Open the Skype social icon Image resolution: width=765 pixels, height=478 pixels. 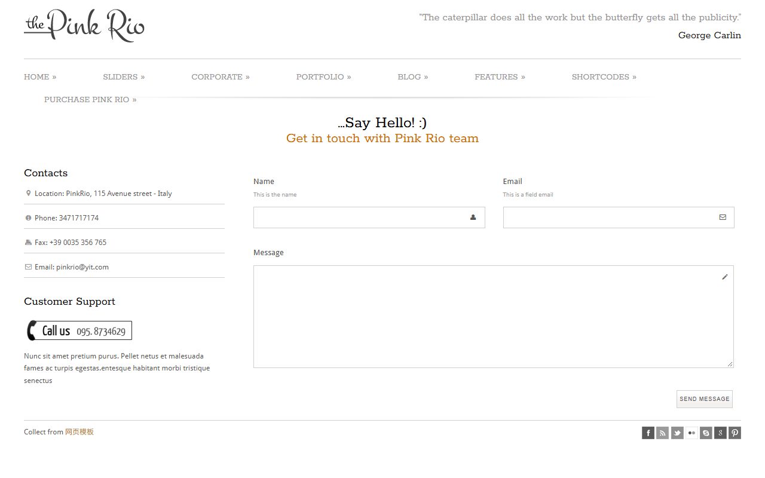pos(706,433)
